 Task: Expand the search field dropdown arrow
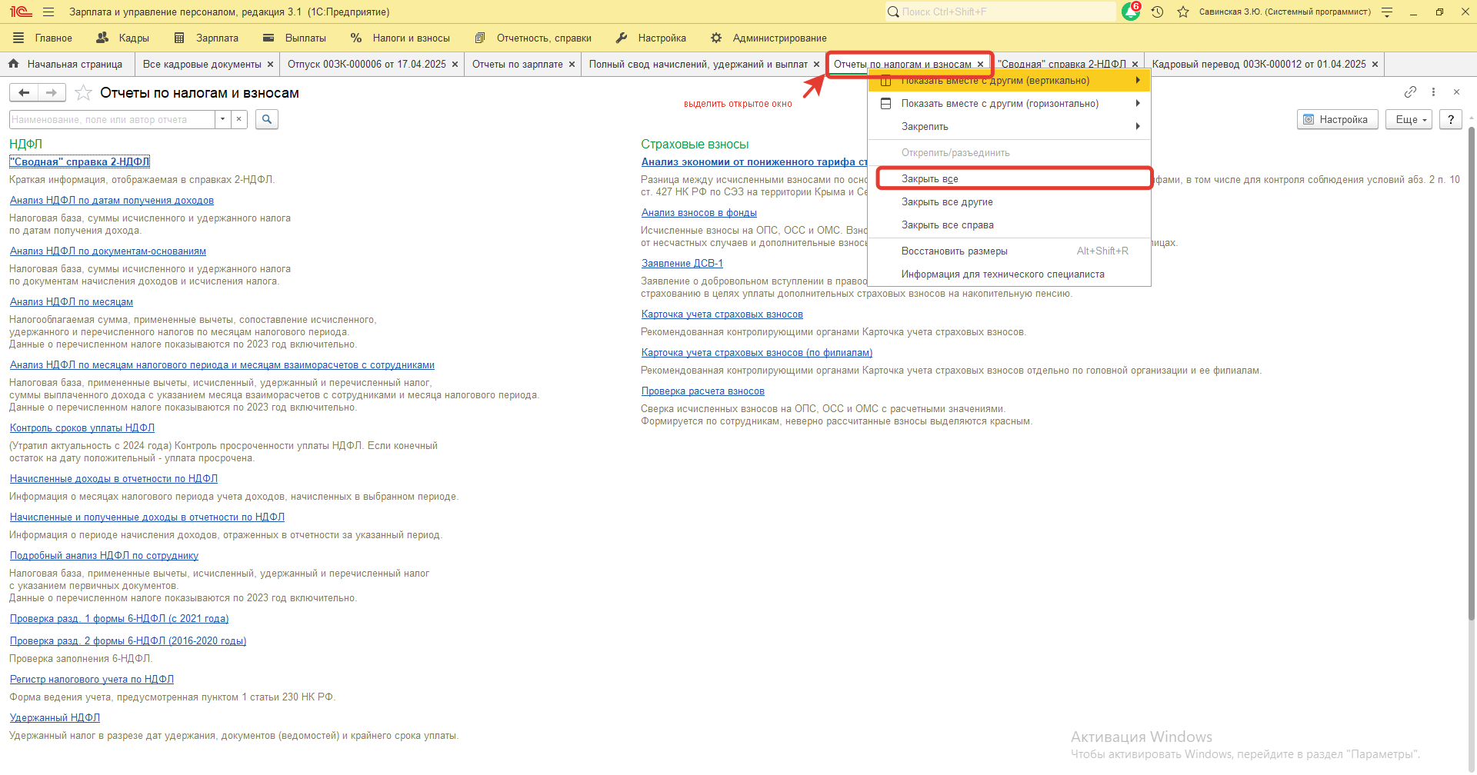point(222,119)
